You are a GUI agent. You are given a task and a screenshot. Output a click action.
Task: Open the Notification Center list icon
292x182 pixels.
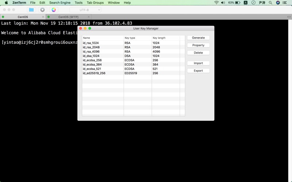[285, 3]
